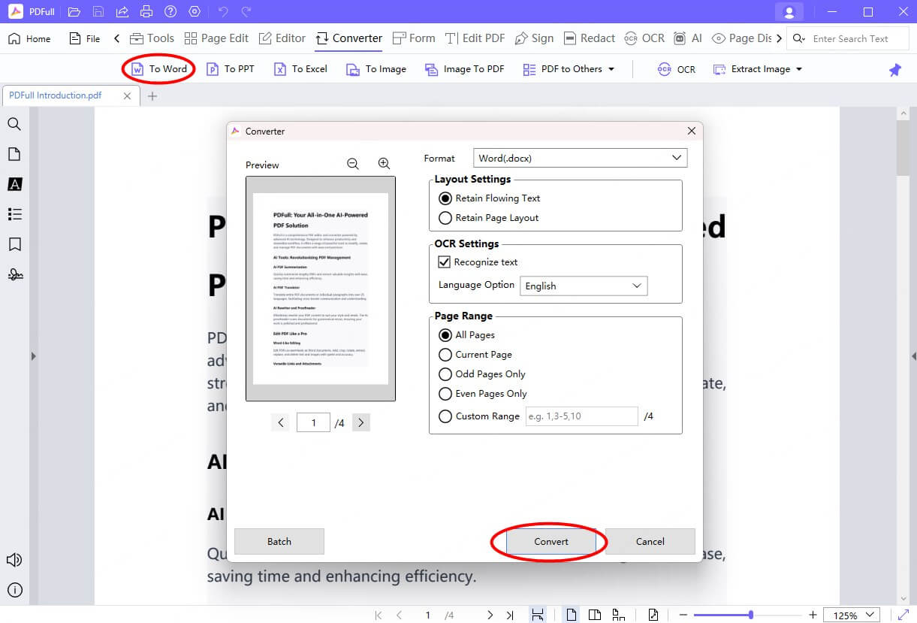Image resolution: width=917 pixels, height=623 pixels.
Task: Open the bookmarks panel from the sidebar
Action: coord(15,244)
